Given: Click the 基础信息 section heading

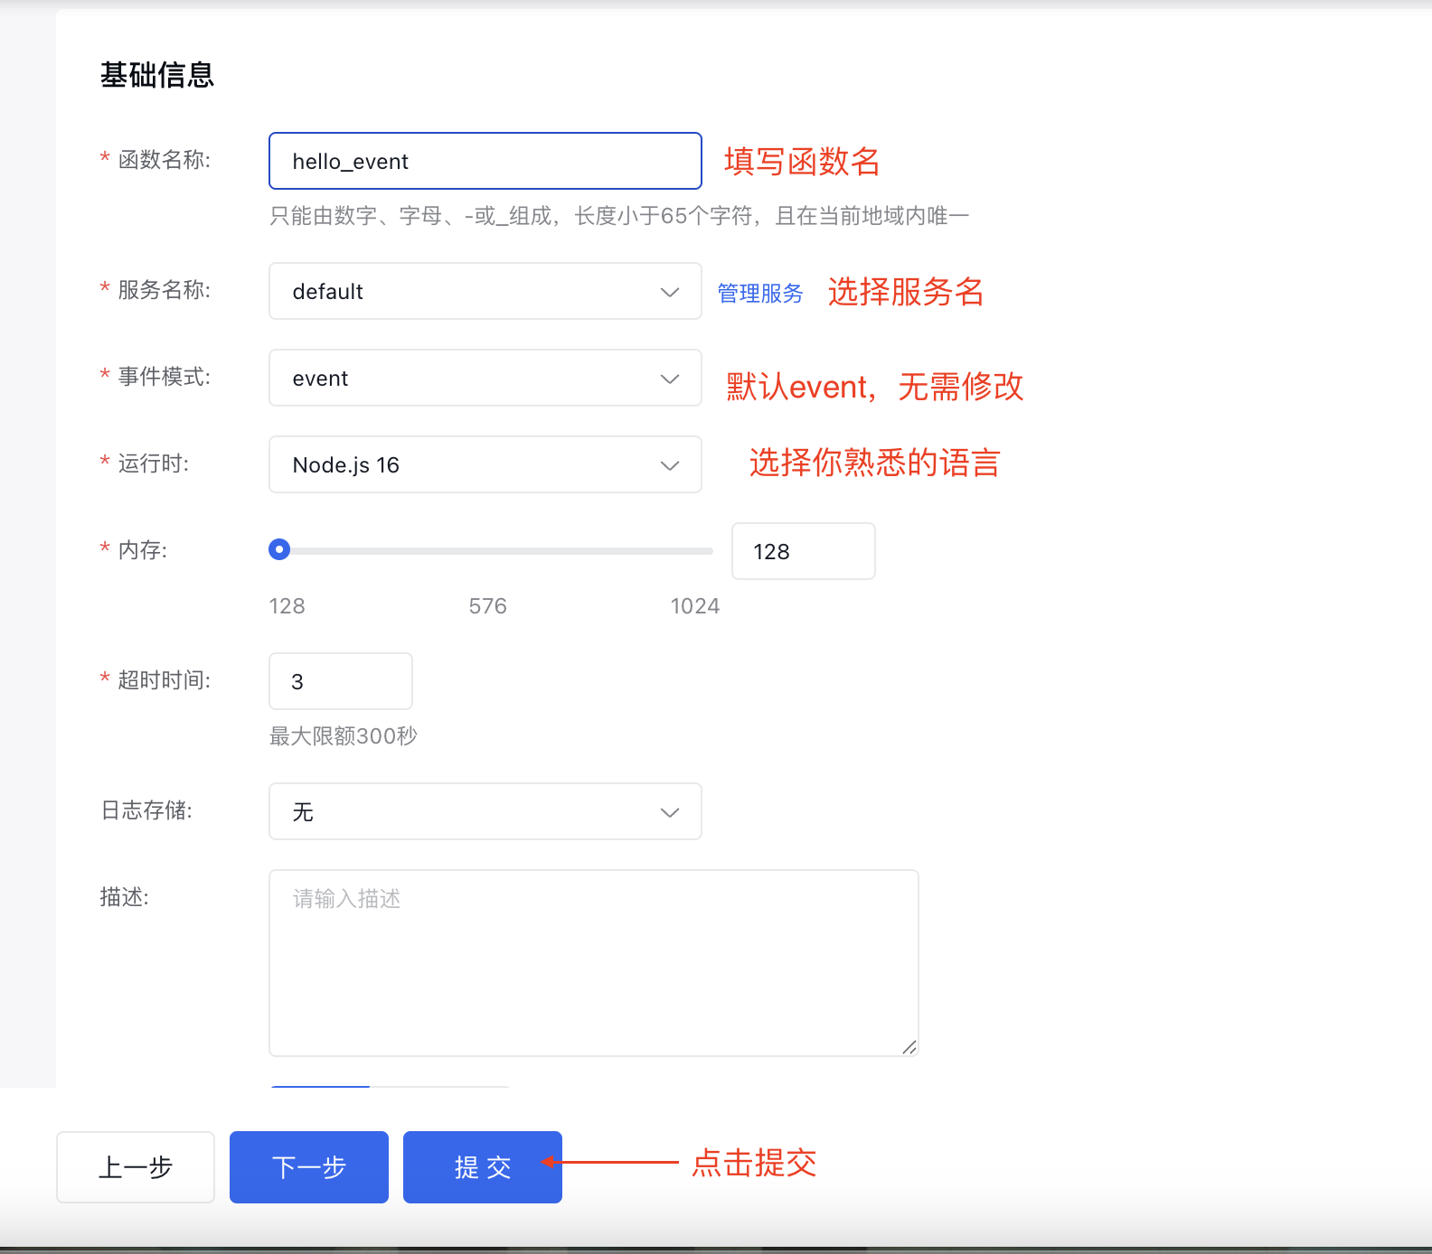Looking at the screenshot, I should pyautogui.click(x=157, y=75).
